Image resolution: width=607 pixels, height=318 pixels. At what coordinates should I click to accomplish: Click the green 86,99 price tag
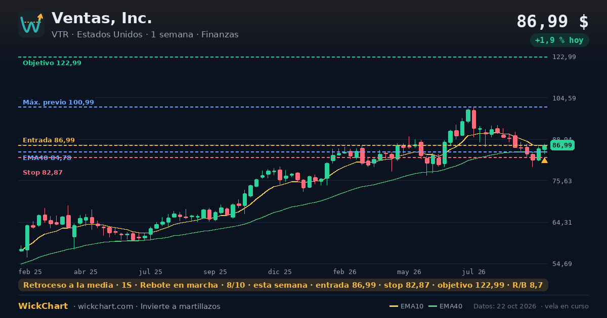[x=562, y=145]
